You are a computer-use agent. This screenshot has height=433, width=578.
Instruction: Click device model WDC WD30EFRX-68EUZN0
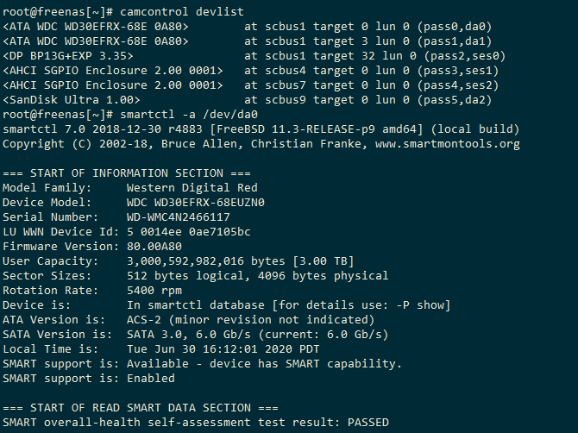click(x=196, y=202)
